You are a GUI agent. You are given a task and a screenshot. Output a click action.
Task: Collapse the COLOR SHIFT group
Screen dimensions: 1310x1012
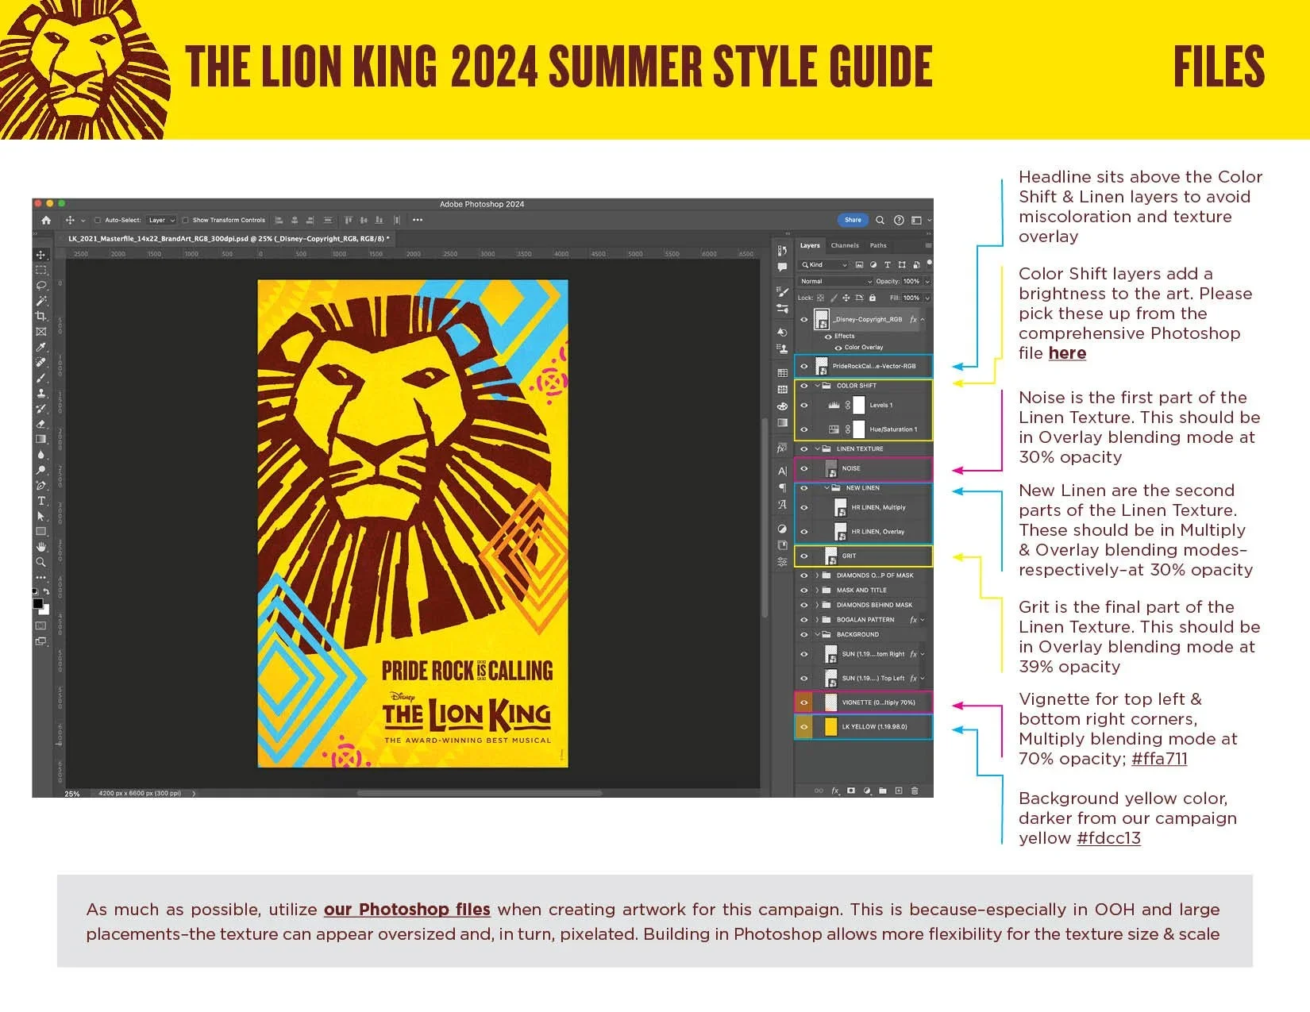click(x=817, y=385)
